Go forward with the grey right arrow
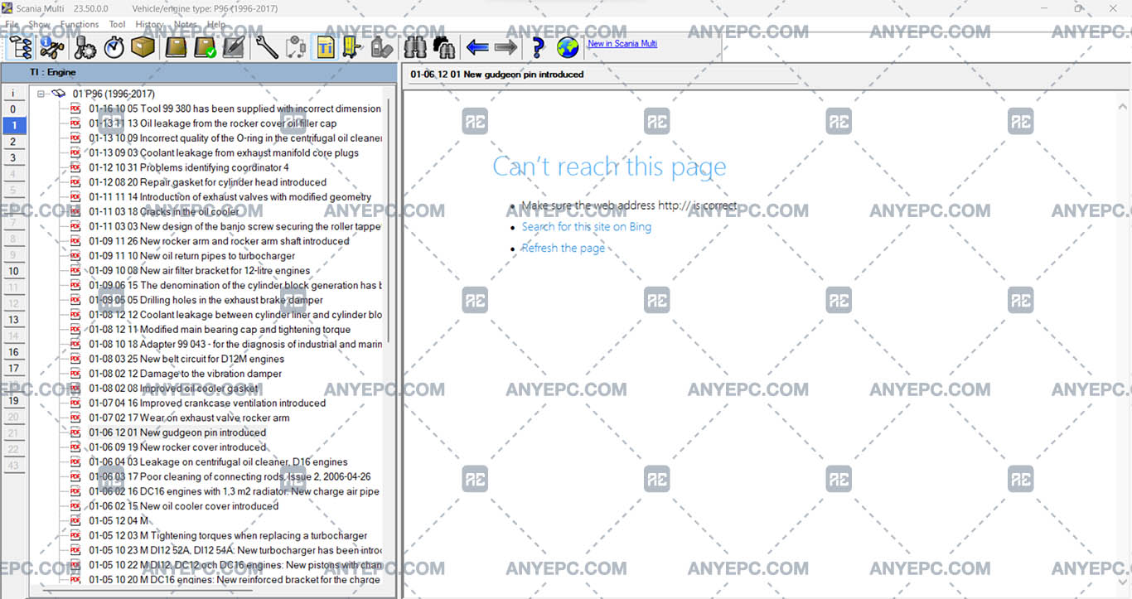Viewport: 1132px width, 599px height. [x=506, y=47]
